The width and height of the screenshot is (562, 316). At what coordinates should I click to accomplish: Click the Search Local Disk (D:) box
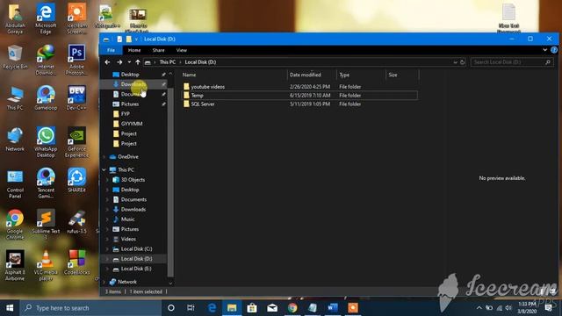[x=512, y=62]
